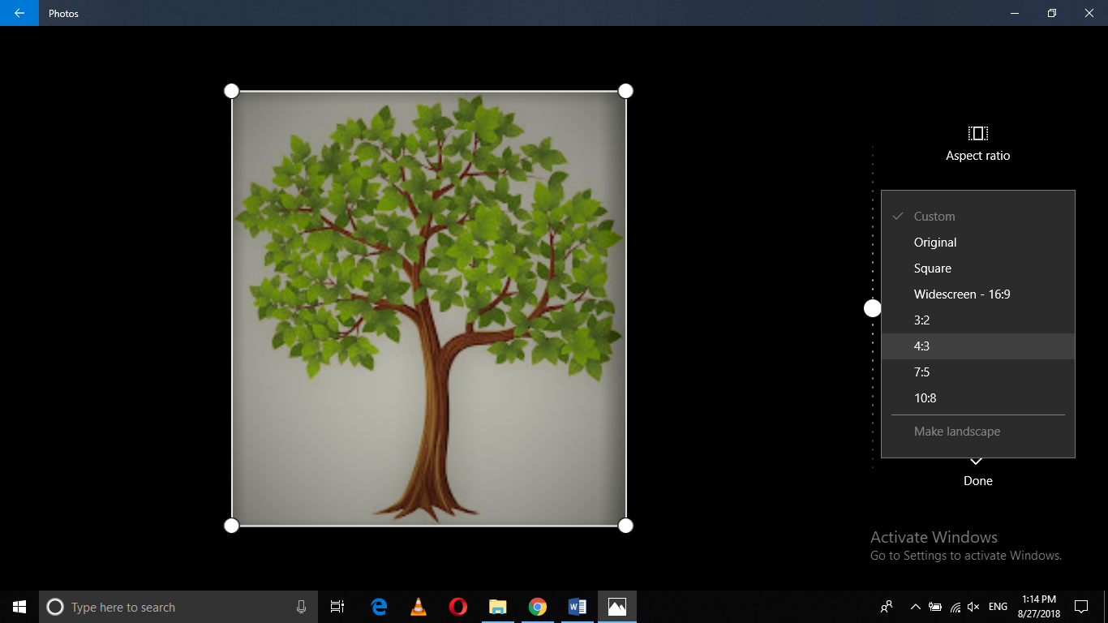1108x623 pixels.
Task: Open Opera browser from the taskbar
Action: point(457,606)
